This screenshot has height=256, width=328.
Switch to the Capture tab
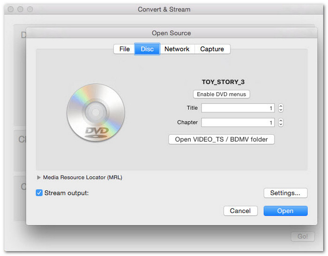click(212, 49)
